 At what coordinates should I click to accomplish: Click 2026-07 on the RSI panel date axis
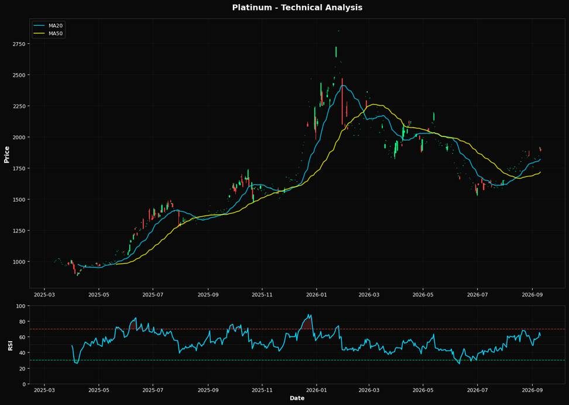pos(477,390)
